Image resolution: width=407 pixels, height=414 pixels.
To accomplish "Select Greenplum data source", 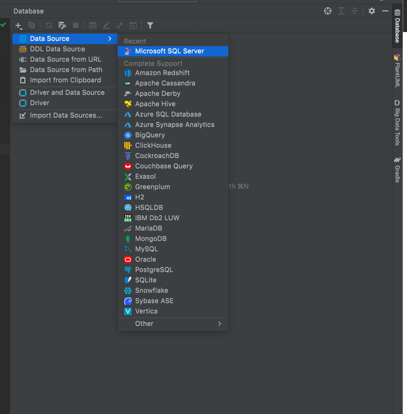I will (x=173, y=187).
